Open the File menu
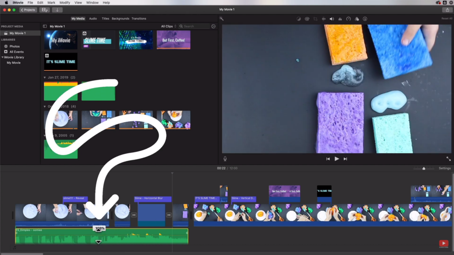The image size is (454, 255). click(x=30, y=3)
